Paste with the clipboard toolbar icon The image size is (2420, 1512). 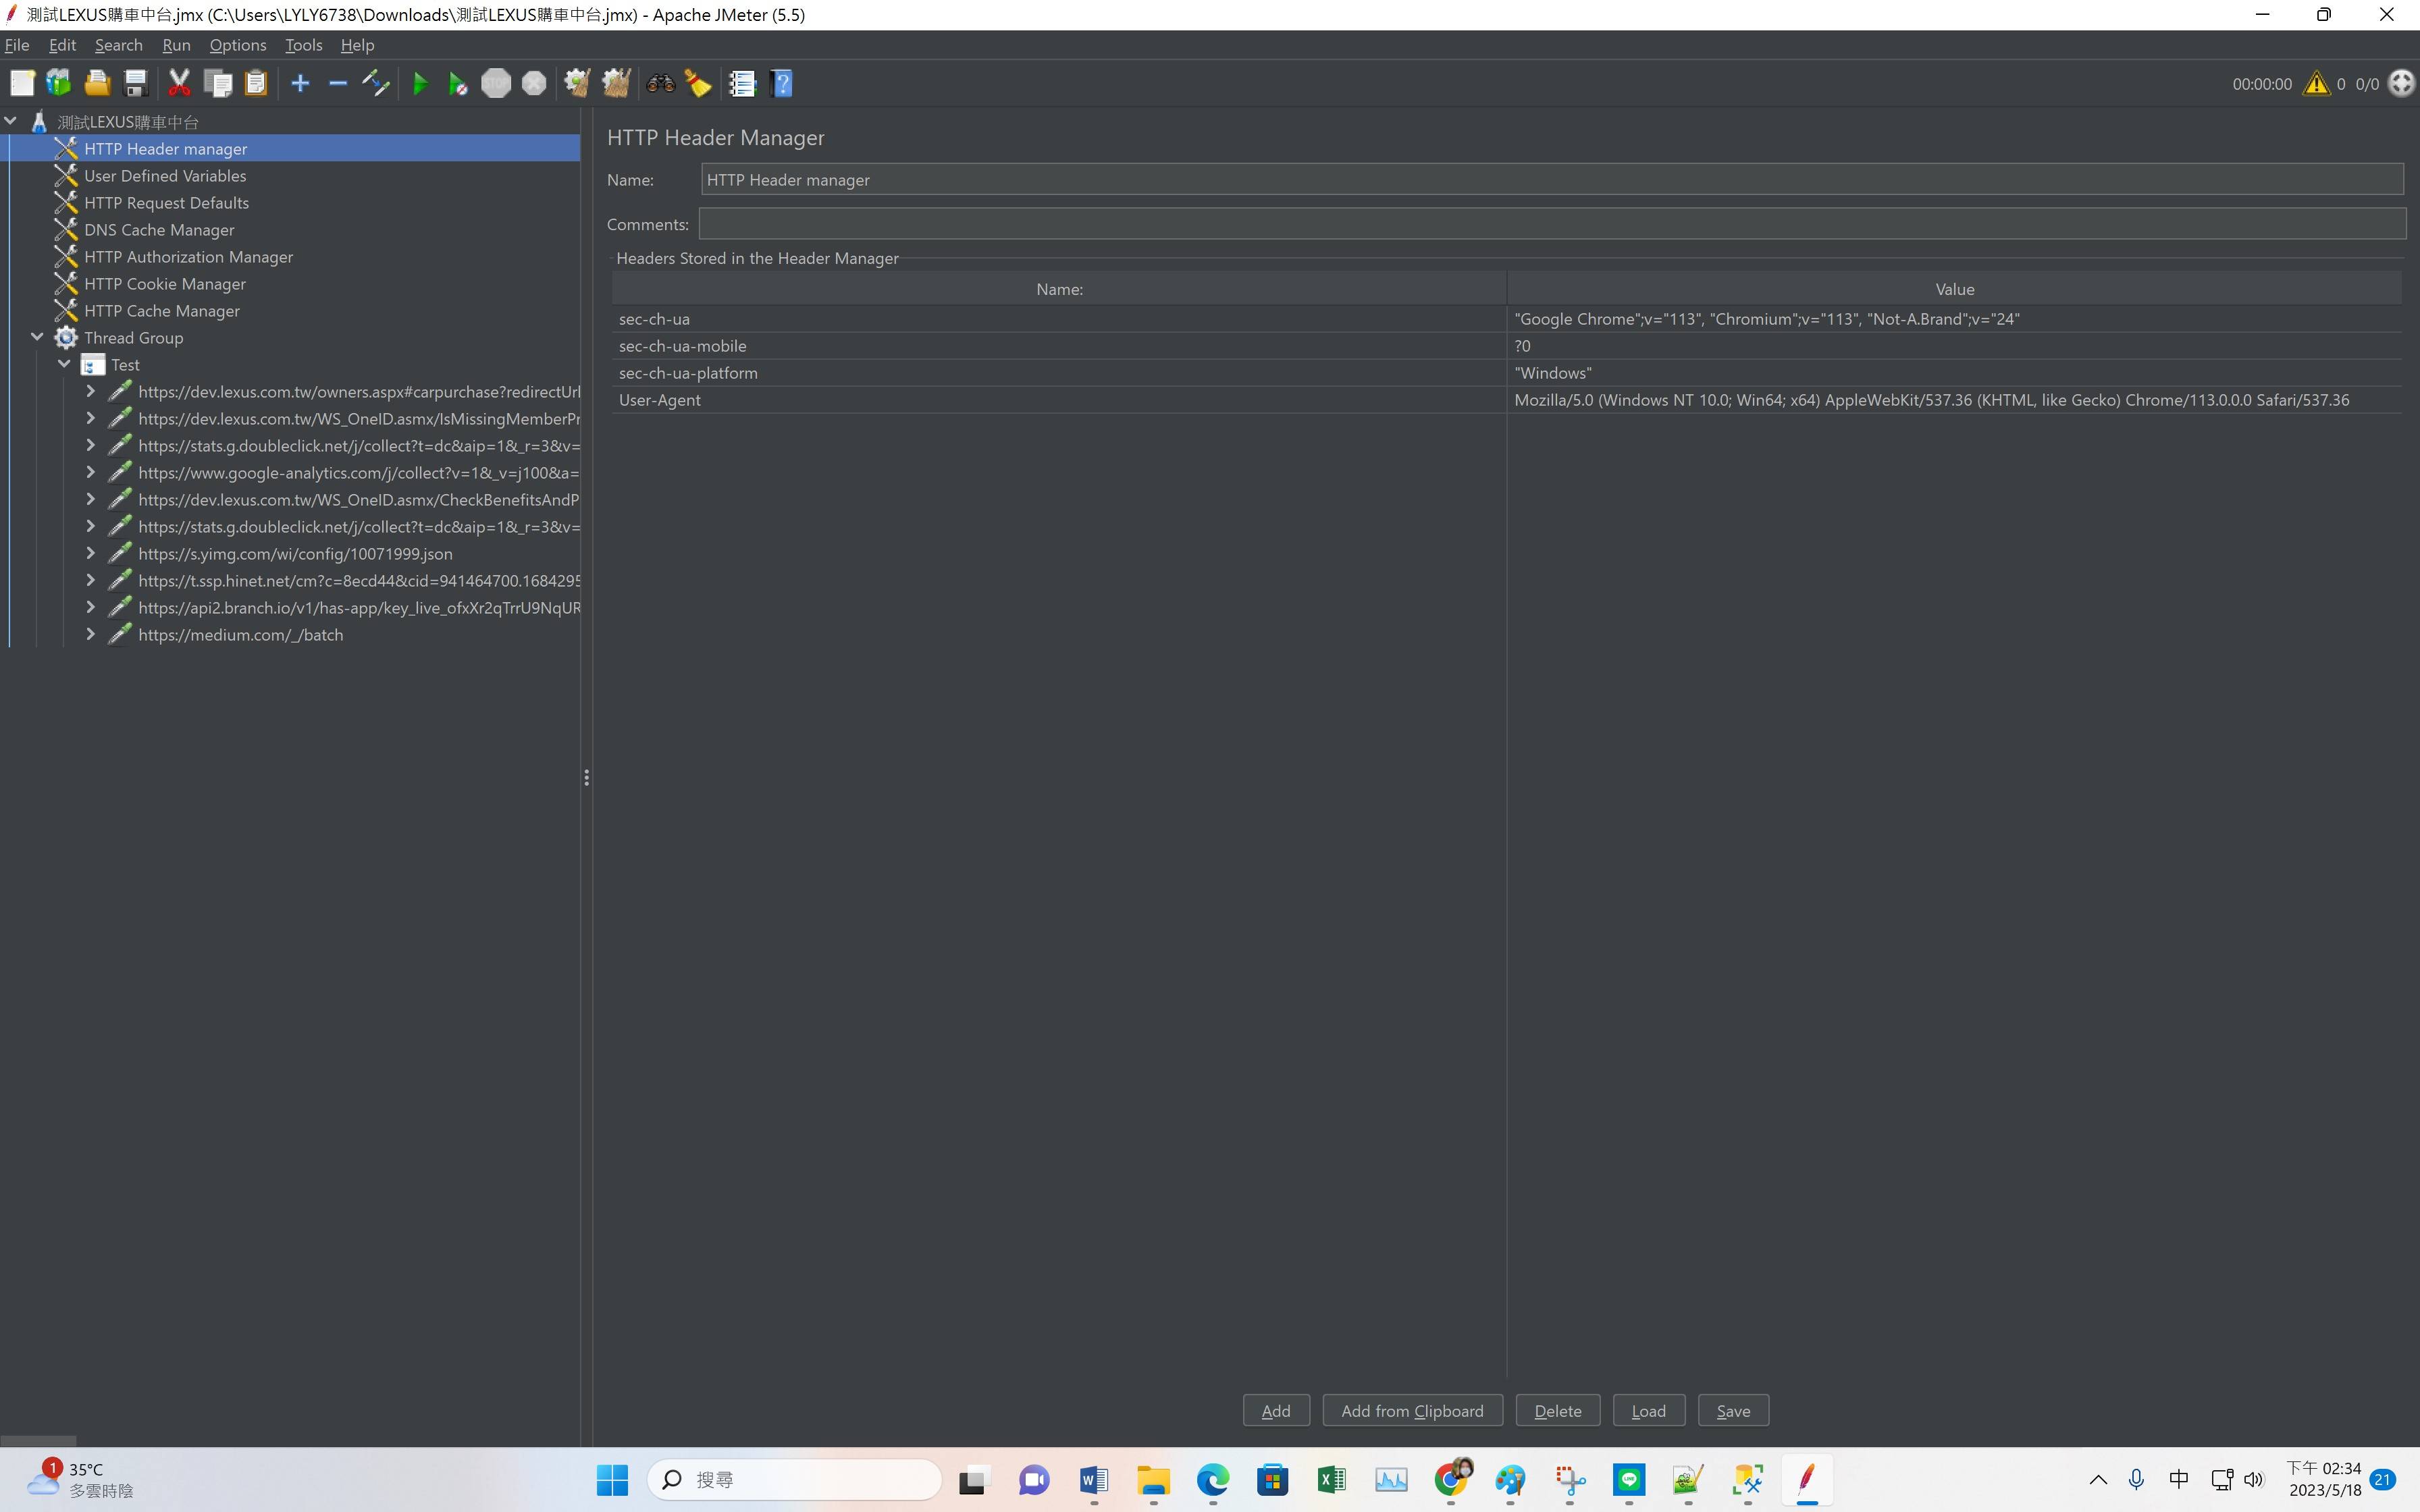coord(256,83)
